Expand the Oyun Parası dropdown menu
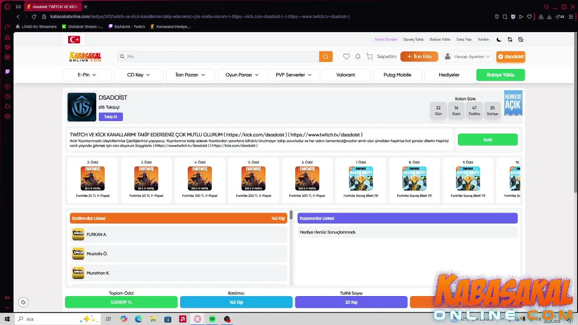 coord(242,75)
